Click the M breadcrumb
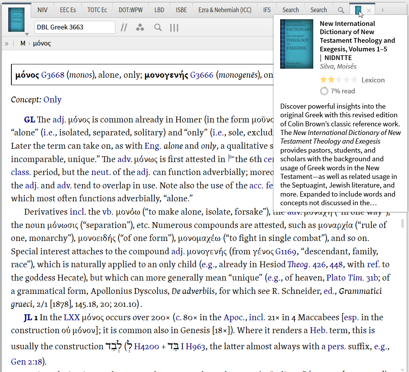 click(23, 43)
